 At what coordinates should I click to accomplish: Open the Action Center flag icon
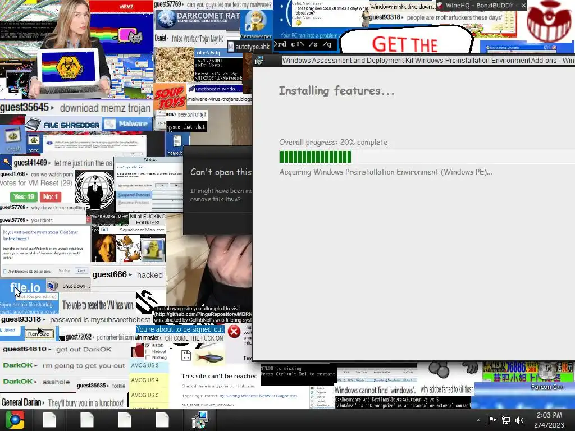492,420
